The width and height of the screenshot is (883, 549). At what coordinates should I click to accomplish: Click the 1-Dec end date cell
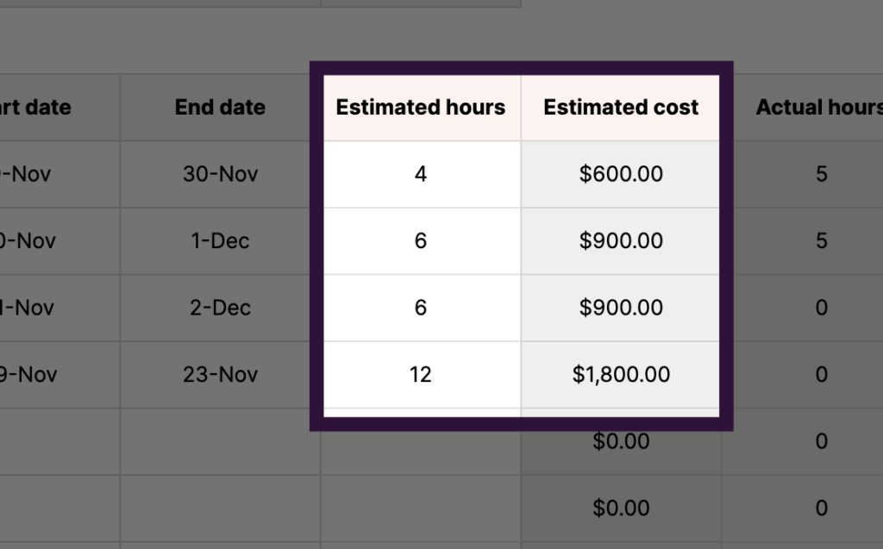pos(220,241)
